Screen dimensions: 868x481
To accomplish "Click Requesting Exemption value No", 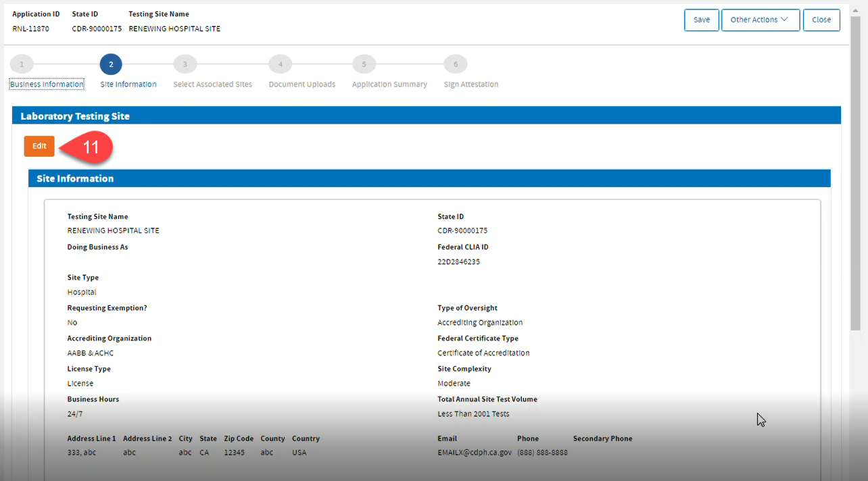I will (x=72, y=322).
